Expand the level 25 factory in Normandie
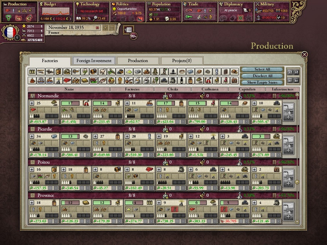Viewport: 327px width, 245px height. tap(32, 103)
